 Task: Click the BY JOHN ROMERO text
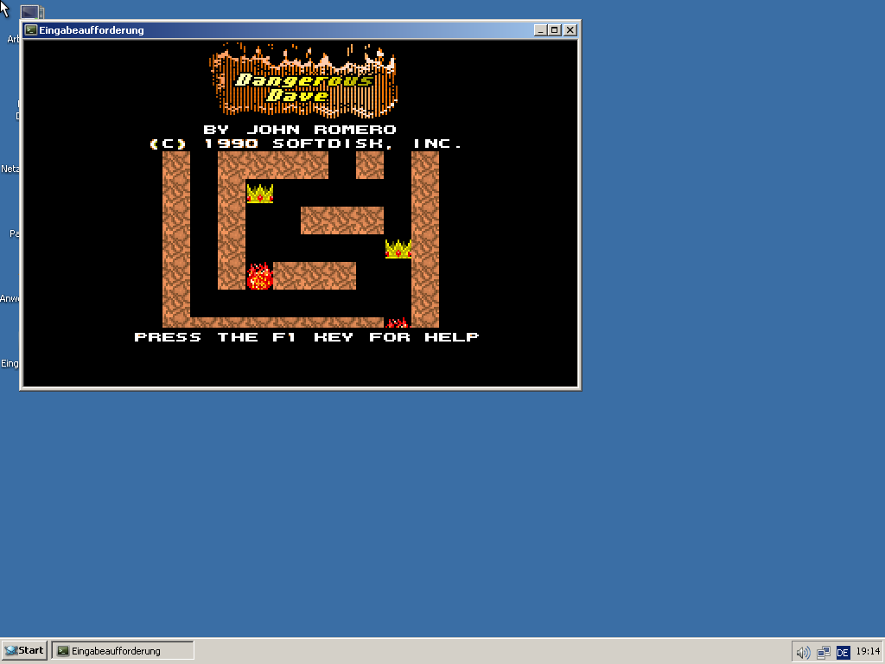coord(300,130)
